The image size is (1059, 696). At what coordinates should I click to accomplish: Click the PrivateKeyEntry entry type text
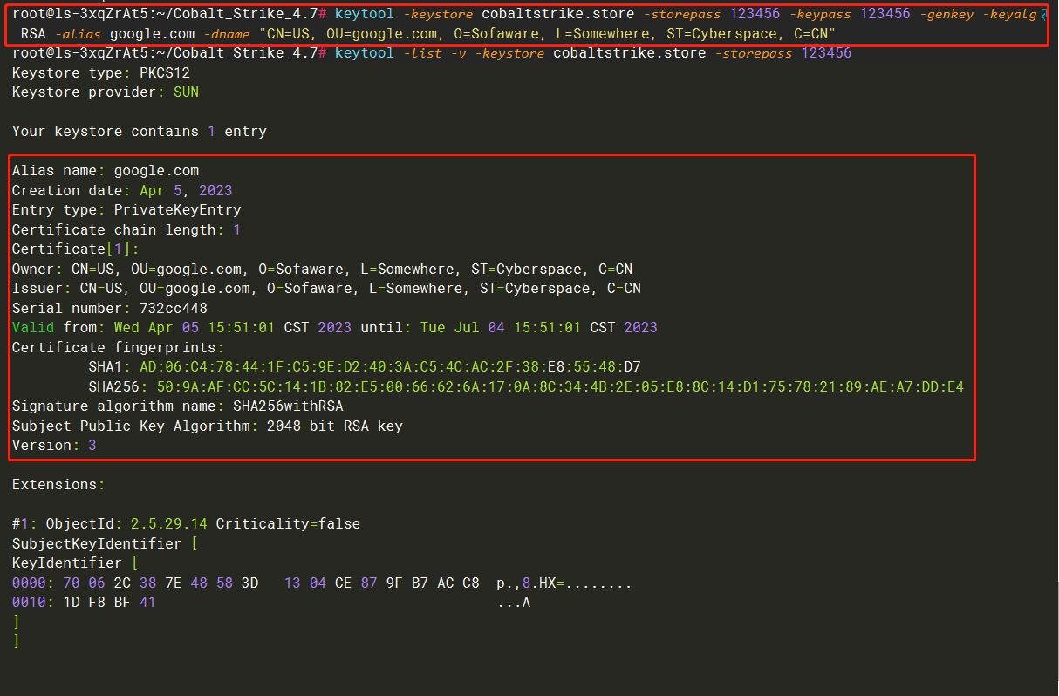[177, 210]
